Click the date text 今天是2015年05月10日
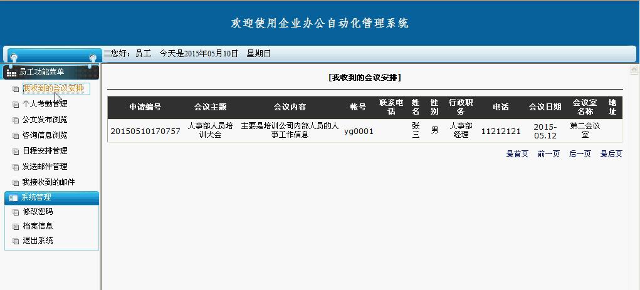The image size is (640, 290). [199, 53]
